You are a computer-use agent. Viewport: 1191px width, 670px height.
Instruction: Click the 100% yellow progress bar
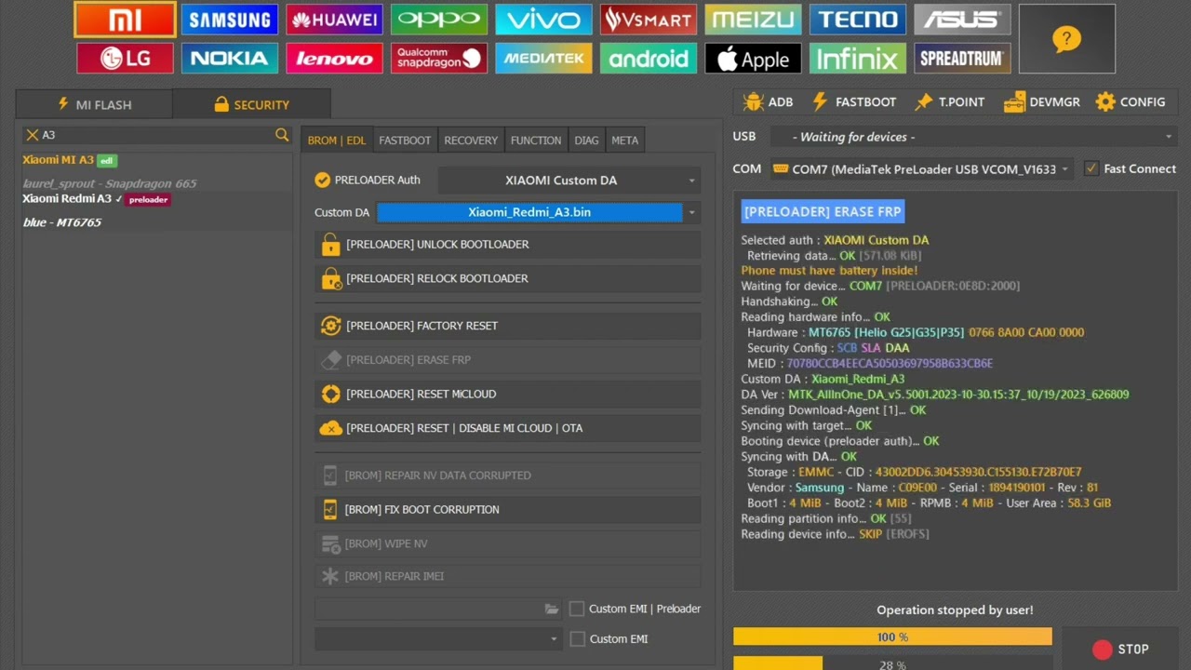tap(892, 637)
